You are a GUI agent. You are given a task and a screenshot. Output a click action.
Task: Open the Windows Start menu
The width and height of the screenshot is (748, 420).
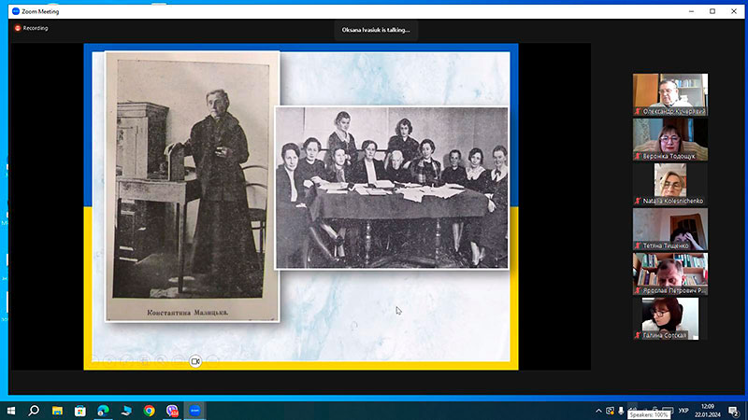(x=11, y=411)
